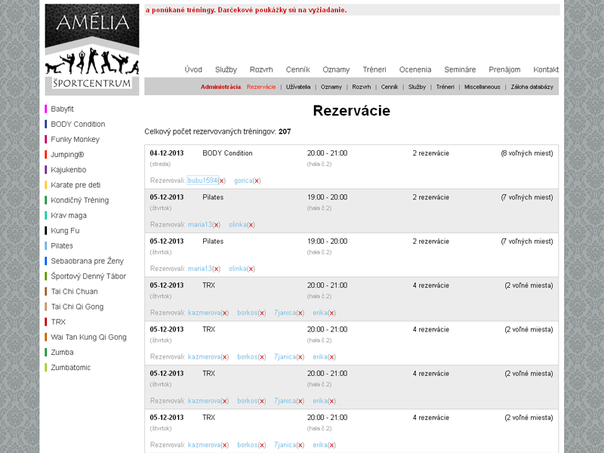Open Užívatelia in administration bar
The height and width of the screenshot is (453, 604).
(x=298, y=87)
